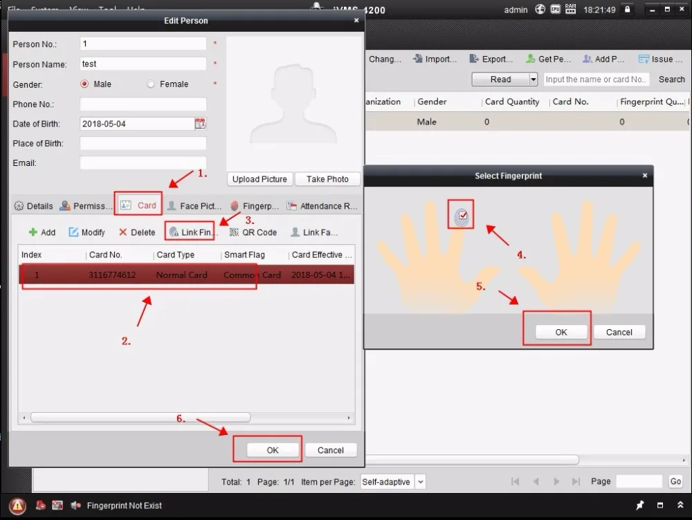Expand the status bar with double-chevron icon
The width and height of the screenshot is (692, 520).
[680, 505]
